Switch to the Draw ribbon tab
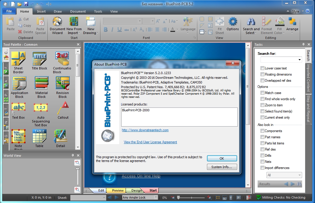Viewport: 315px width, 203px height. (x=58, y=11)
